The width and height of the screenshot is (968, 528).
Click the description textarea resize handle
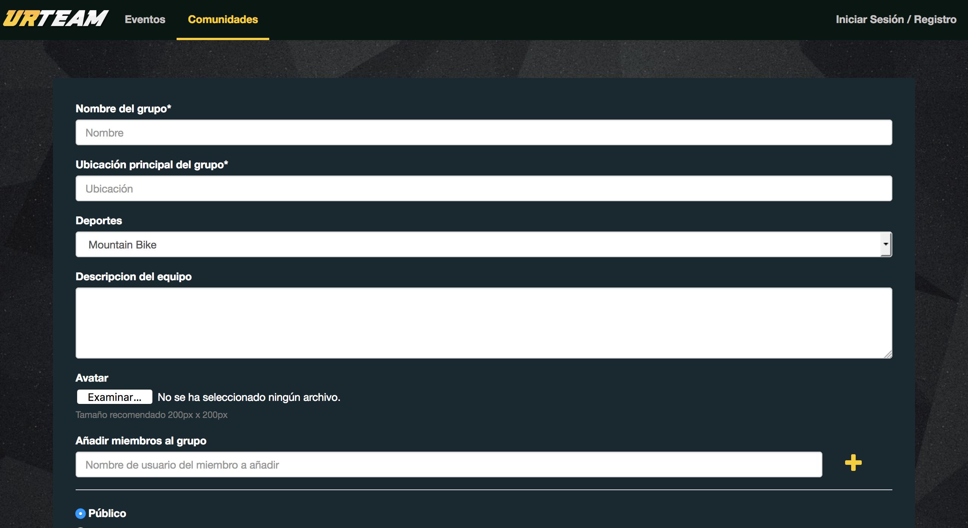click(888, 354)
